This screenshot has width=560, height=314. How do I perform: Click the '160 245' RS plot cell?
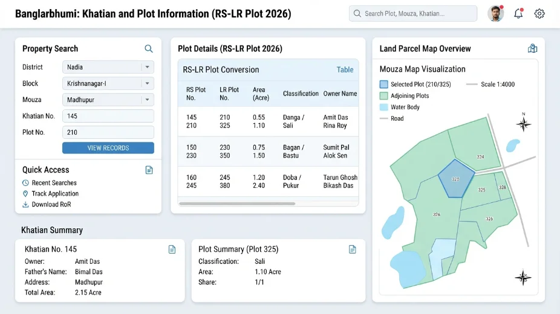(192, 181)
